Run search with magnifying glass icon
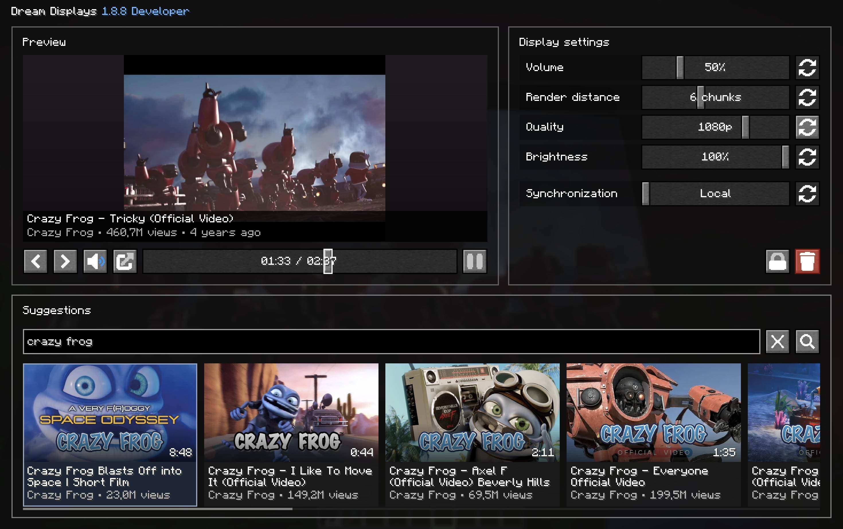This screenshot has height=529, width=843. pos(807,341)
